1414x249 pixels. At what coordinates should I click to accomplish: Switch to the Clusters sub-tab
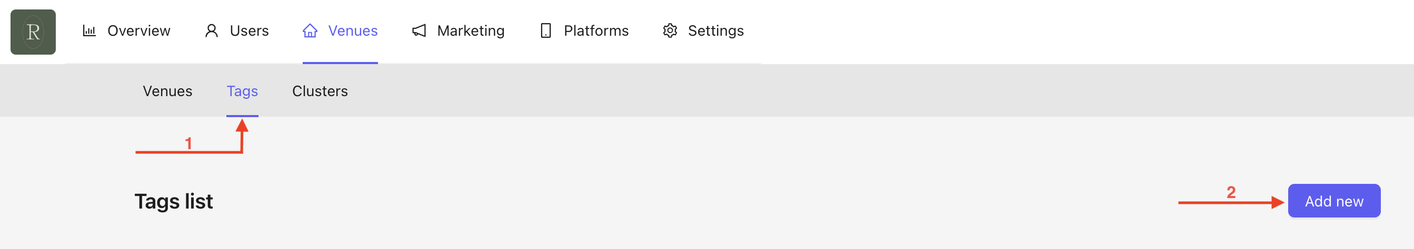[320, 91]
